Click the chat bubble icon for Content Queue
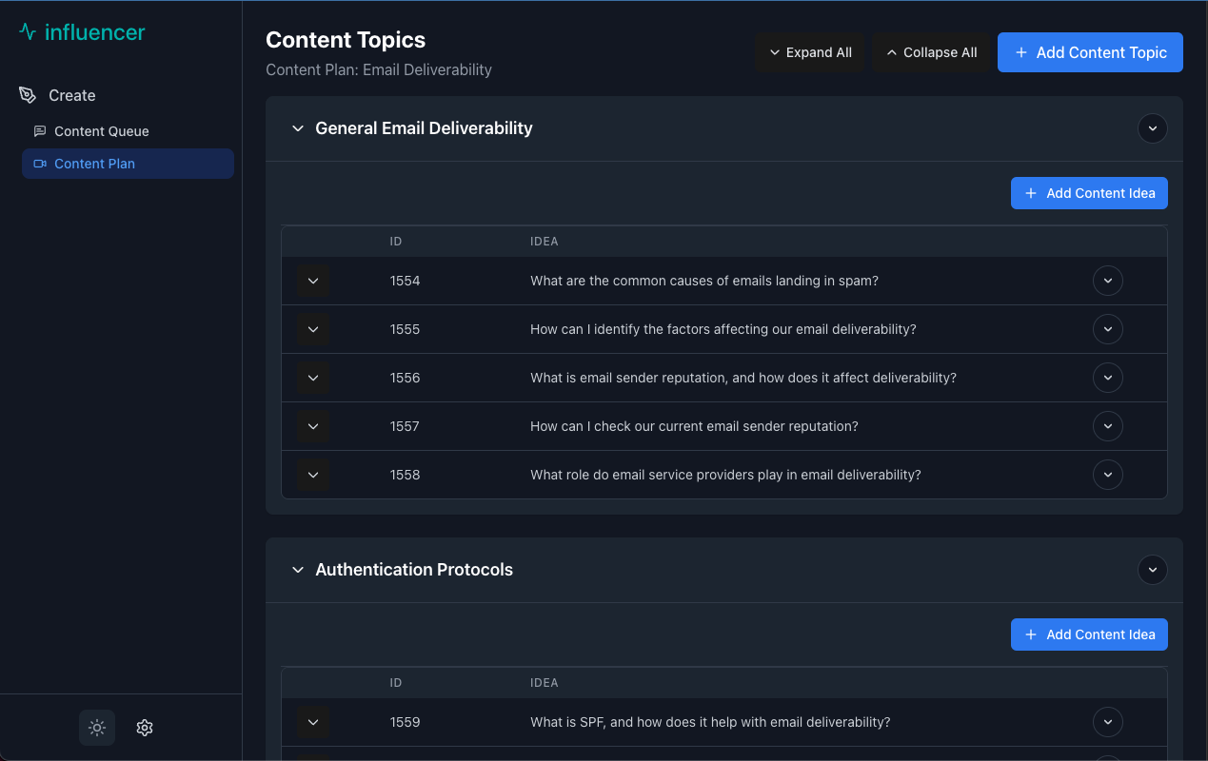1208x761 pixels. 39,130
